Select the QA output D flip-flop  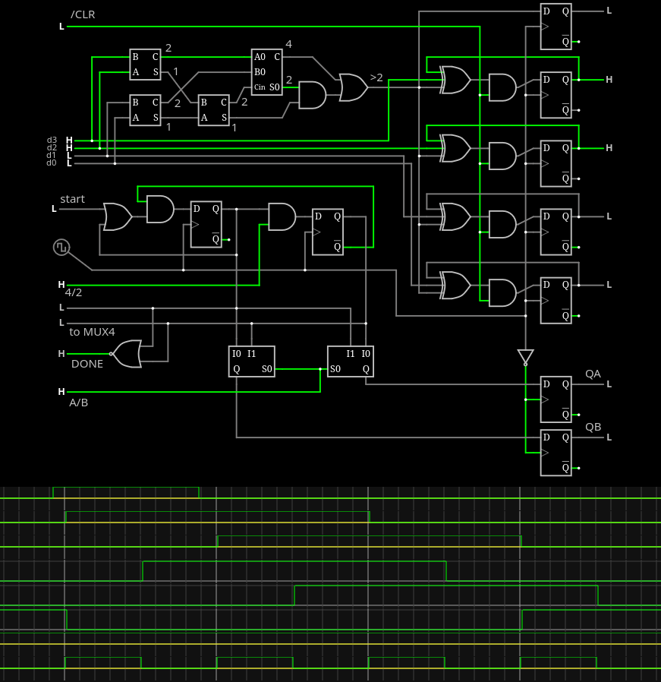click(556, 399)
